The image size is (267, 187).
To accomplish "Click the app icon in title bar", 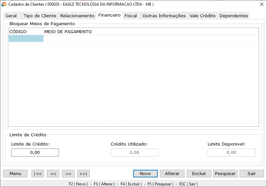I will pos(4,4).
